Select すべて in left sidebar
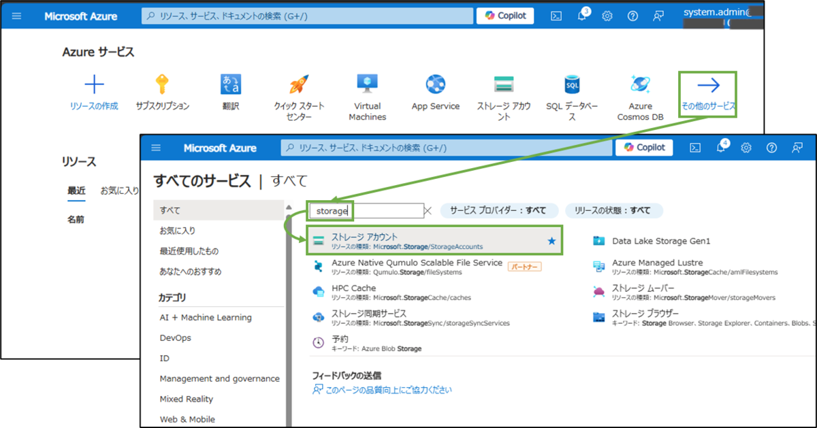 click(x=219, y=210)
